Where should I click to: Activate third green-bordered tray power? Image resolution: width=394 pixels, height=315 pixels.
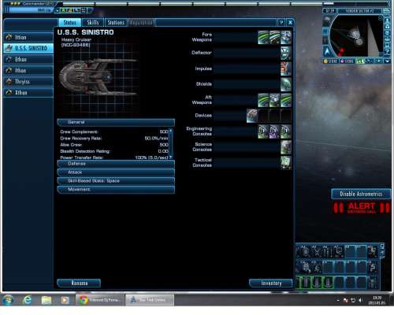coord(328,283)
